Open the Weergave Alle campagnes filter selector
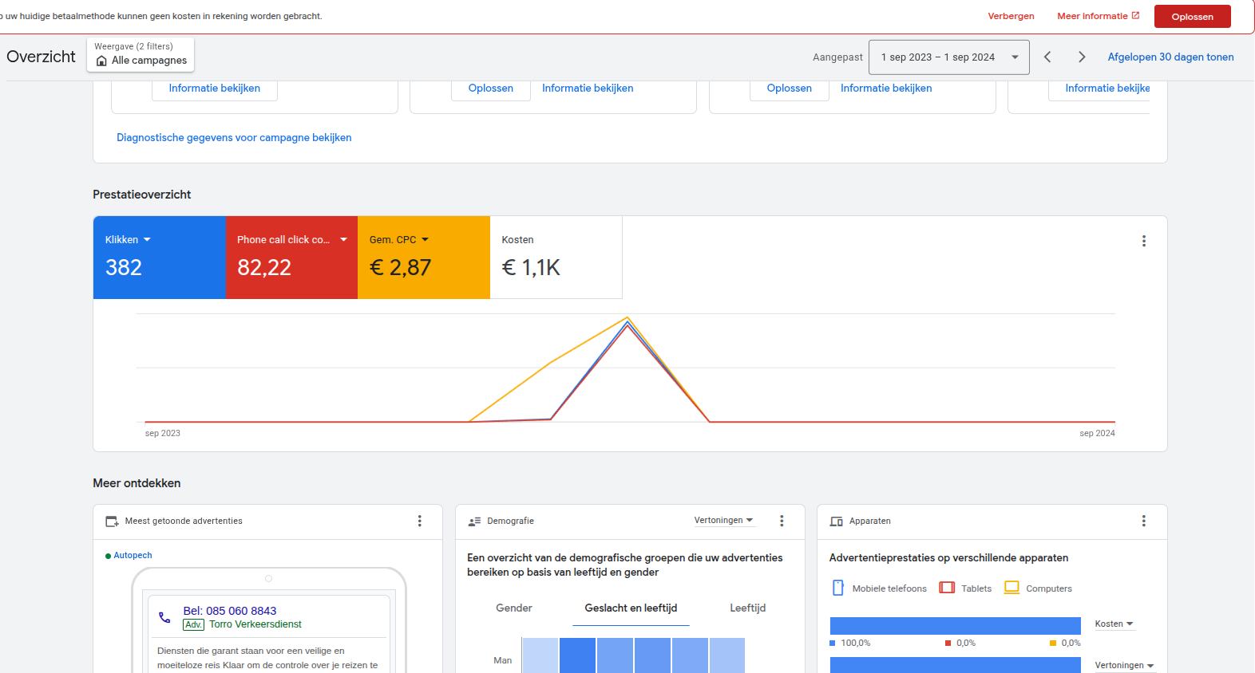Screen dimensions: 1255x673 (x=141, y=54)
